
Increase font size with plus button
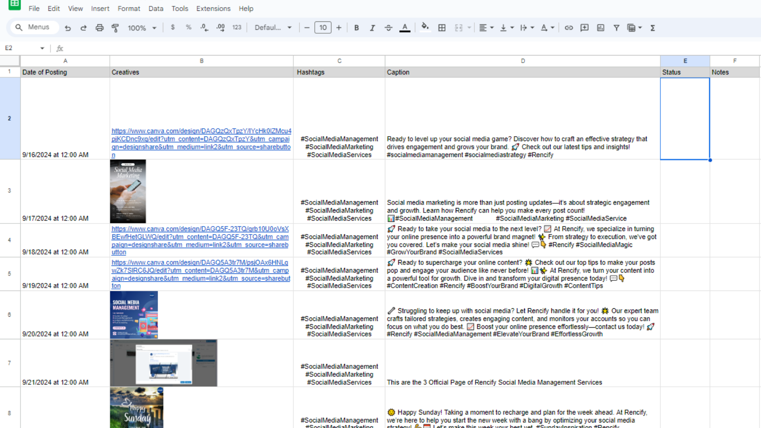[339, 28]
